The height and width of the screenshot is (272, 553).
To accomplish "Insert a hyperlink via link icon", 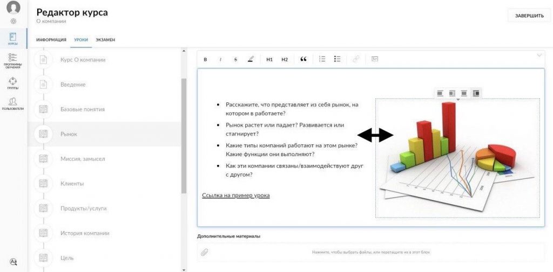I will (356, 59).
